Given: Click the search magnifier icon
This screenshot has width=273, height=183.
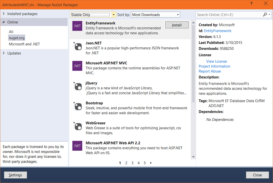Looking at the screenshot, I should (x=265, y=15).
